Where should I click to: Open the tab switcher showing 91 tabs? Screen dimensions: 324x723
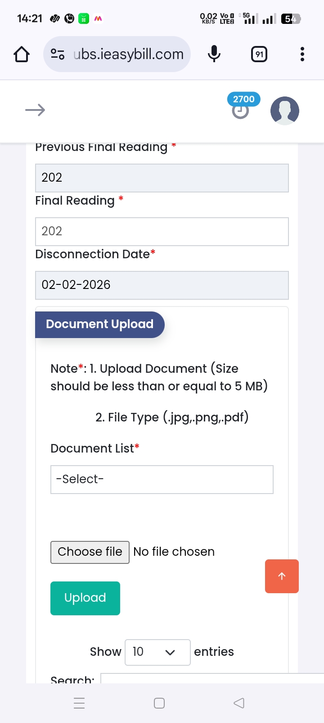point(259,55)
